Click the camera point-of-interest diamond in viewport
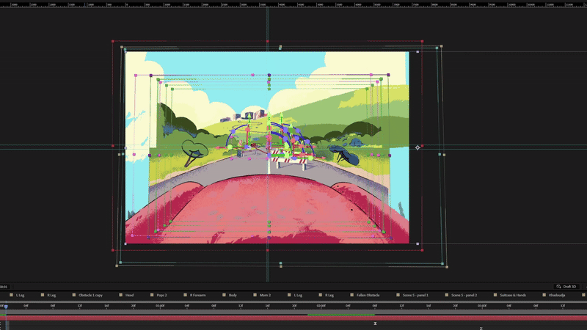Viewport: 587px width, 330px height. point(418,148)
